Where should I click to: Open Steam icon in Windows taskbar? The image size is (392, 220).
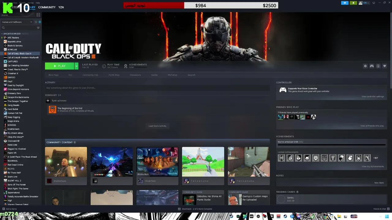[x=285, y=216]
